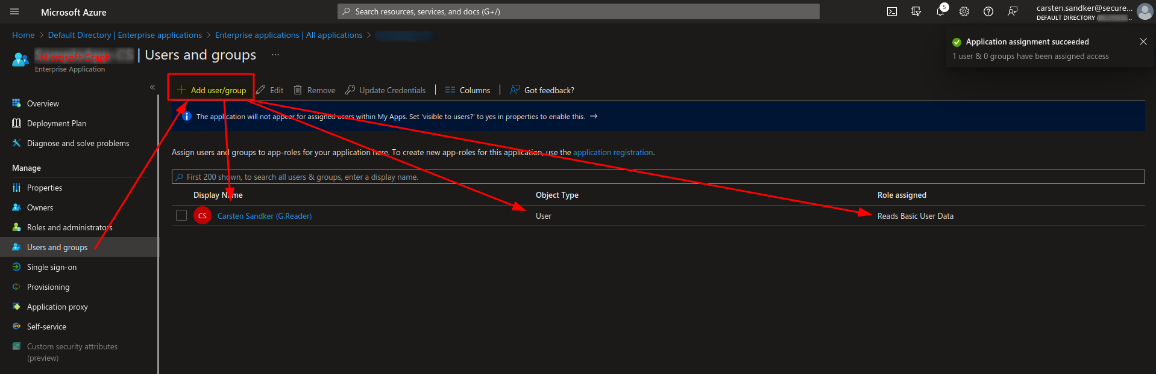Open the application registration link
The height and width of the screenshot is (374, 1156).
pyautogui.click(x=613, y=152)
